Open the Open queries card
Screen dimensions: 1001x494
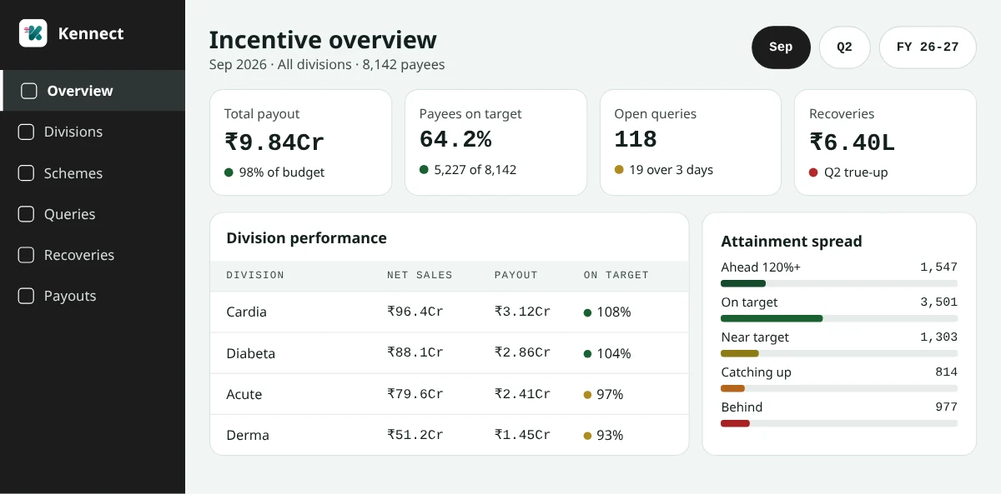(691, 142)
